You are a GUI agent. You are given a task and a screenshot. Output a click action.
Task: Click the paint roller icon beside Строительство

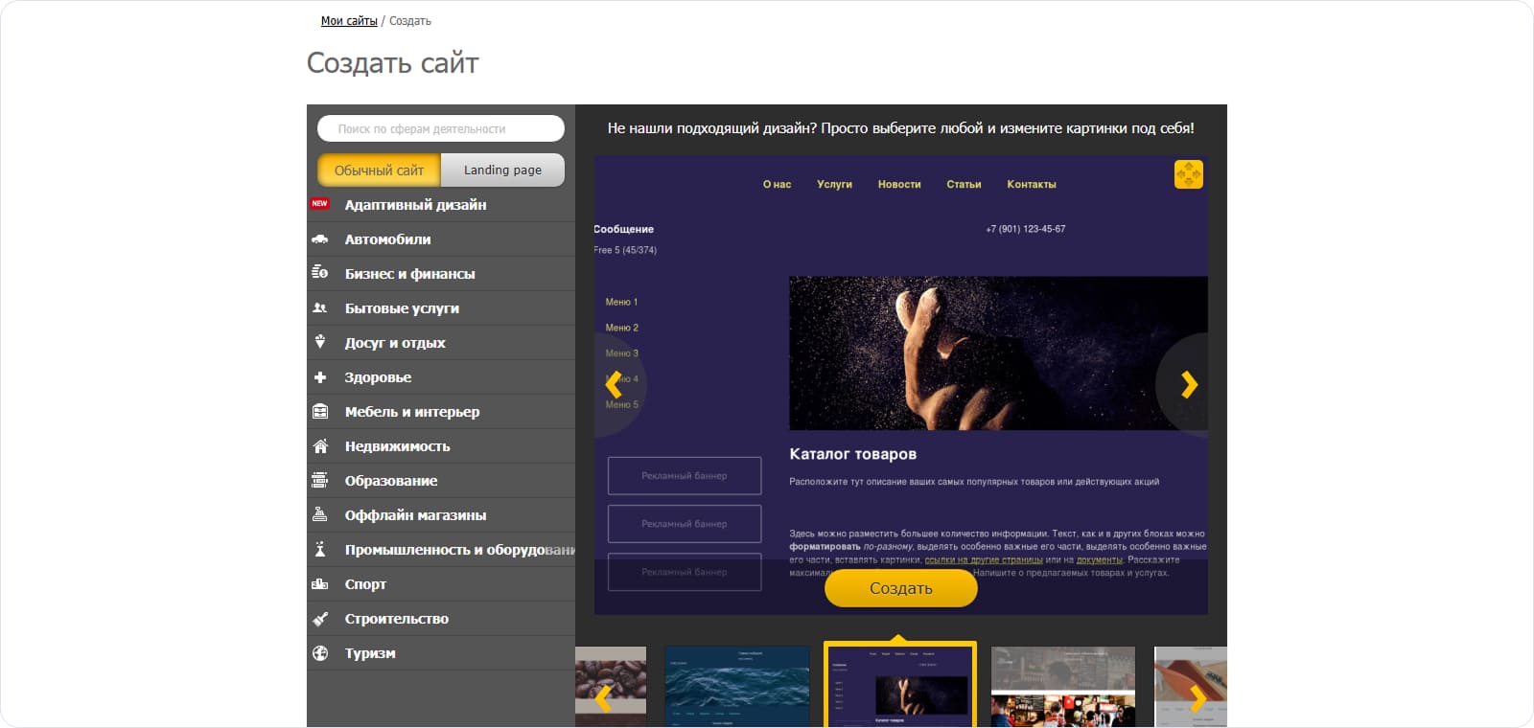coord(320,619)
